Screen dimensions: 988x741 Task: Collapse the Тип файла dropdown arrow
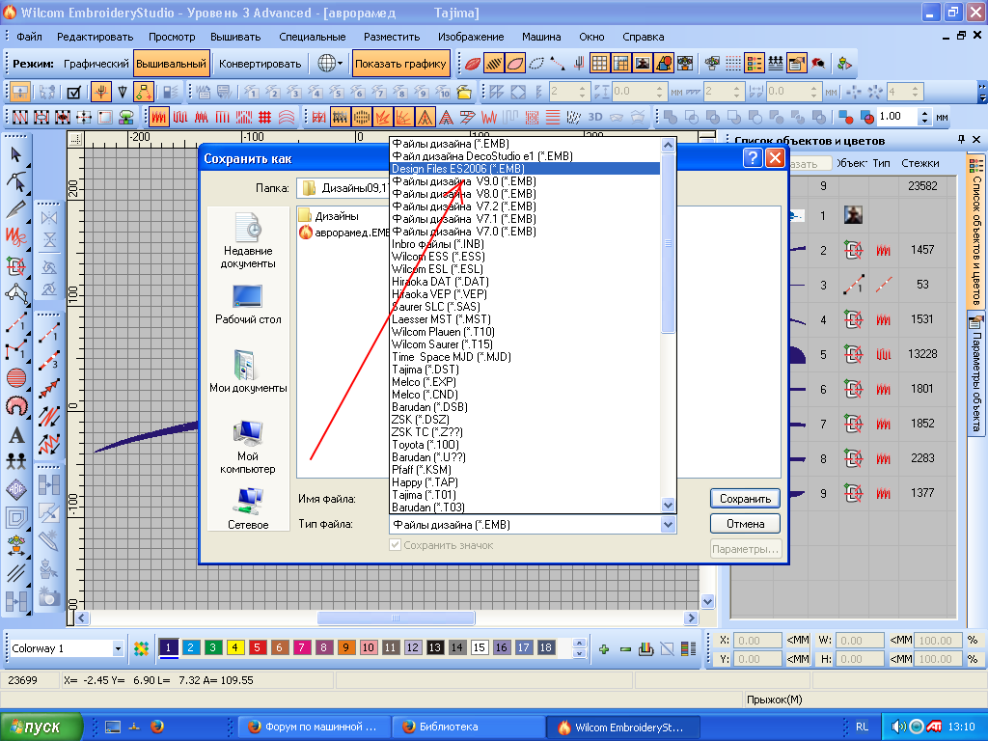tap(668, 525)
